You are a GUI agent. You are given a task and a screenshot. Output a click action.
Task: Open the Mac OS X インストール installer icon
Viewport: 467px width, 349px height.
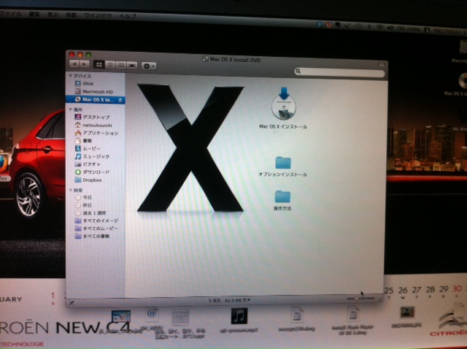(283, 105)
